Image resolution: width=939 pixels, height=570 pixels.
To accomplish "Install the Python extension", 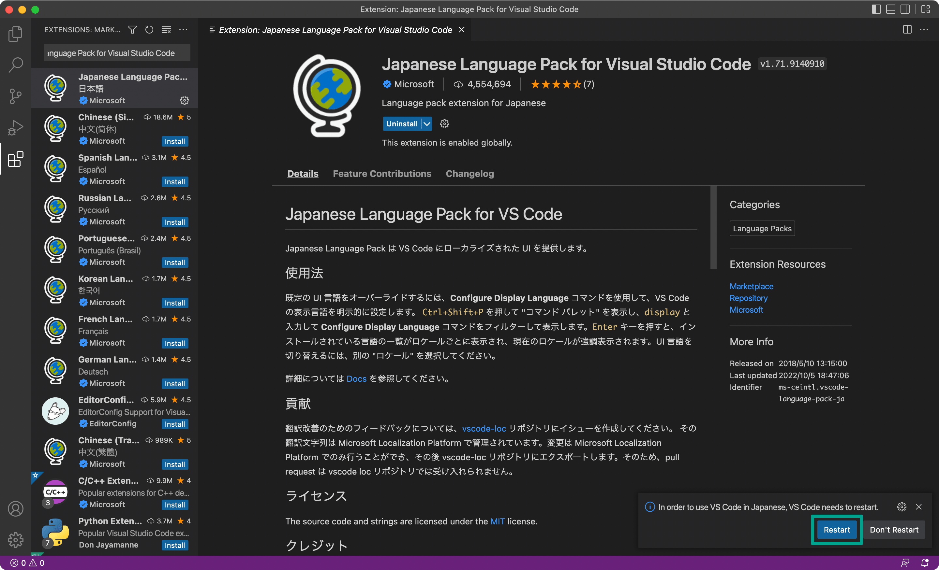I will pos(174,545).
